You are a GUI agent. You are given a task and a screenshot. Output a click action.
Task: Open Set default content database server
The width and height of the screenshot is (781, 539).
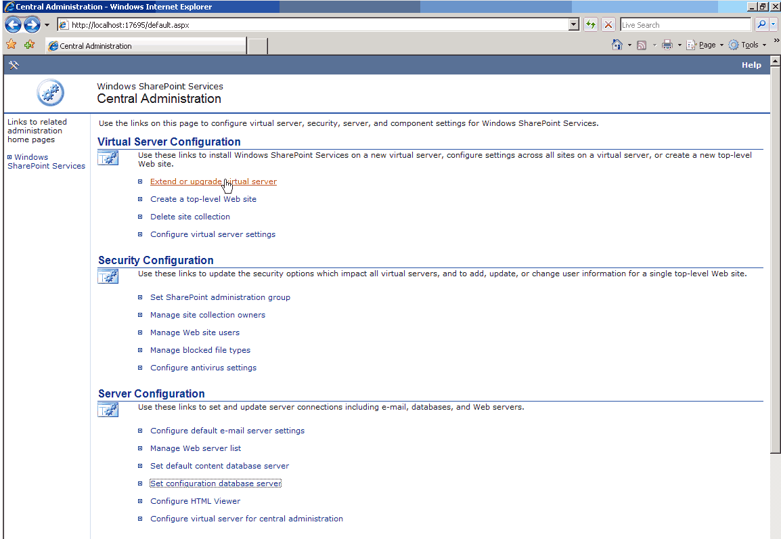220,466
